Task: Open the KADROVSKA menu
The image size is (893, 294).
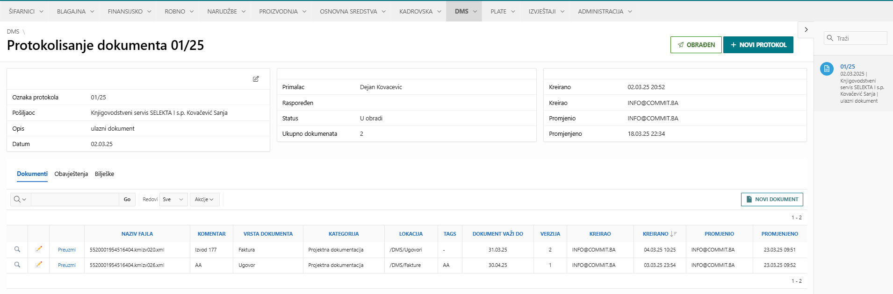Action: tap(420, 11)
